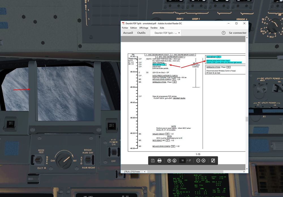Close the Deorbit FDF Split document tab

[x=179, y=33]
